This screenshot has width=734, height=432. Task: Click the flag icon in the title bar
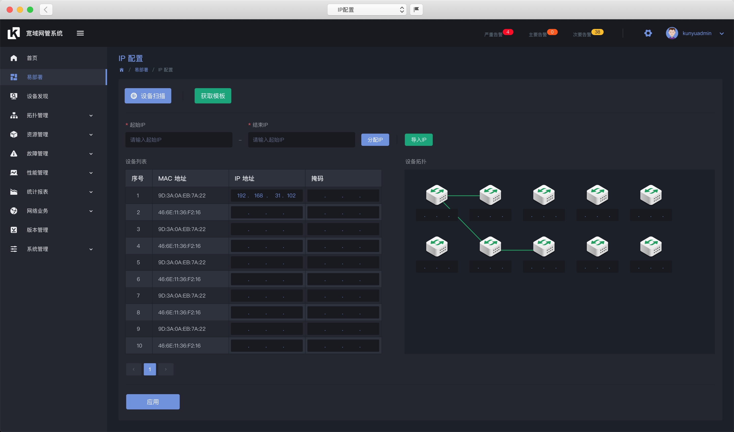pyautogui.click(x=416, y=10)
